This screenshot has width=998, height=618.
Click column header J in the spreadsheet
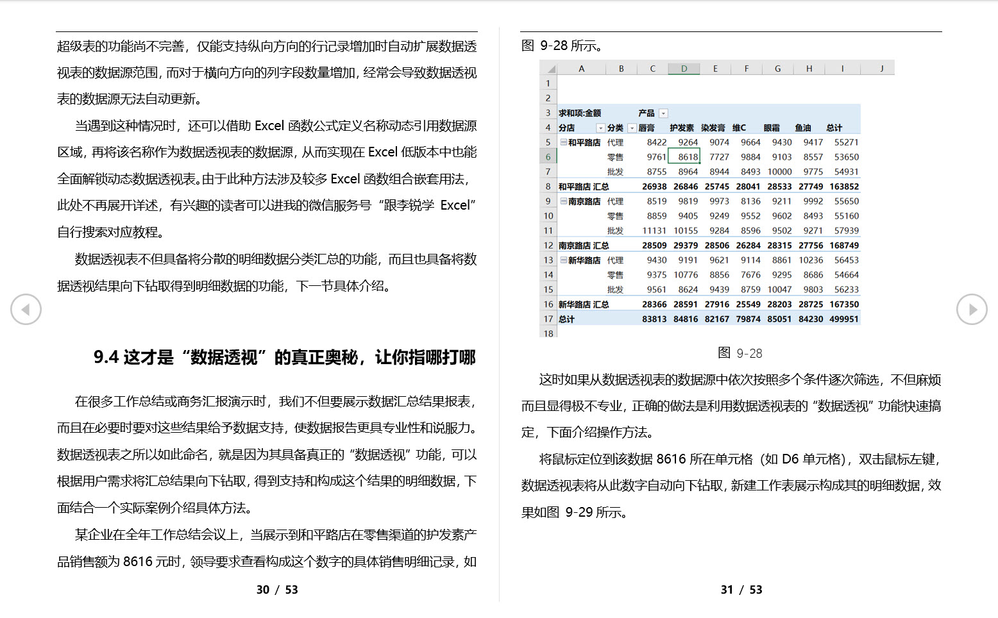tap(881, 69)
